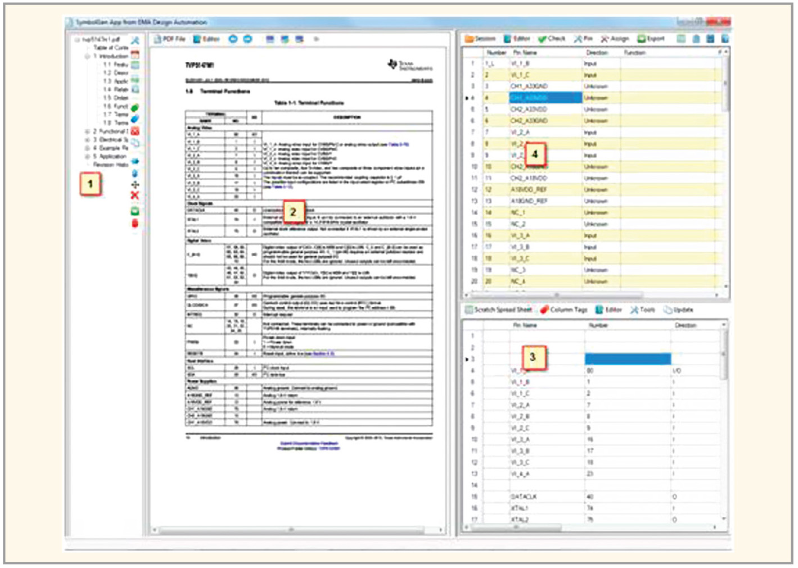798x568 pixels.
Task: Select Table of Contents in outline tree
Action: 110,48
